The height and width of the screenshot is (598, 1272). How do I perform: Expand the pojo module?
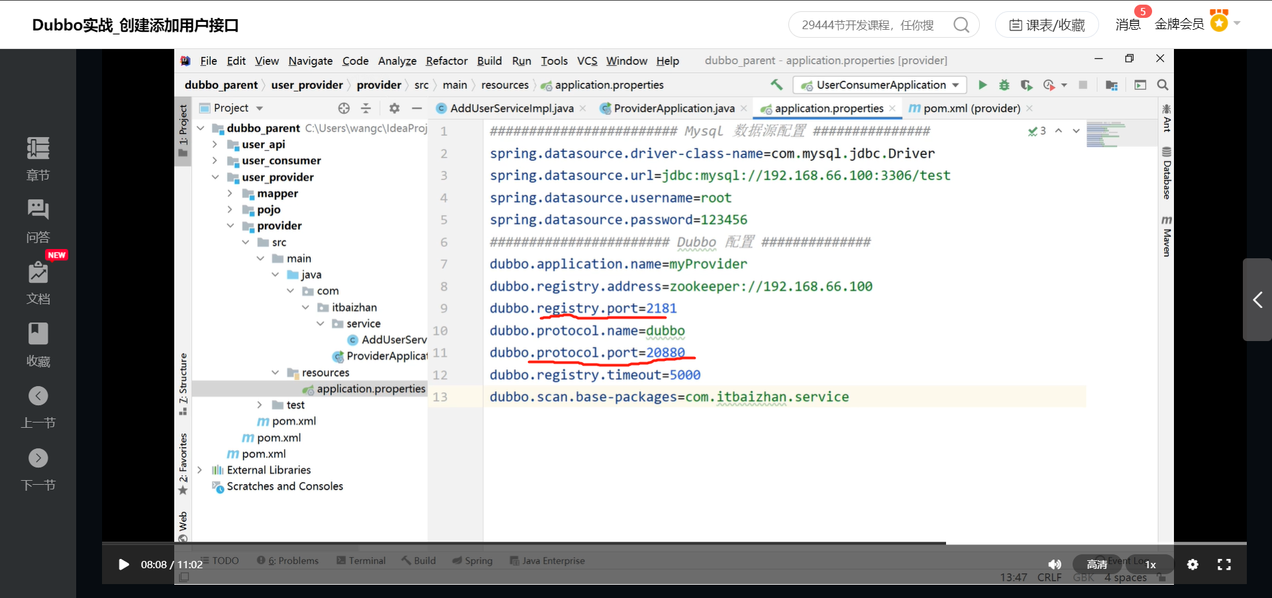230,209
